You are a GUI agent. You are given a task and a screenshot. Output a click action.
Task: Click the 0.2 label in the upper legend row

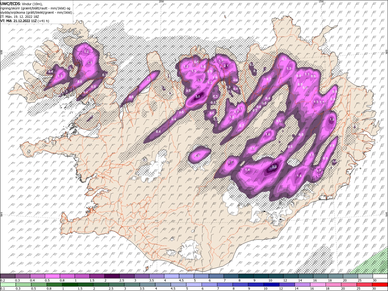click(x=3, y=280)
